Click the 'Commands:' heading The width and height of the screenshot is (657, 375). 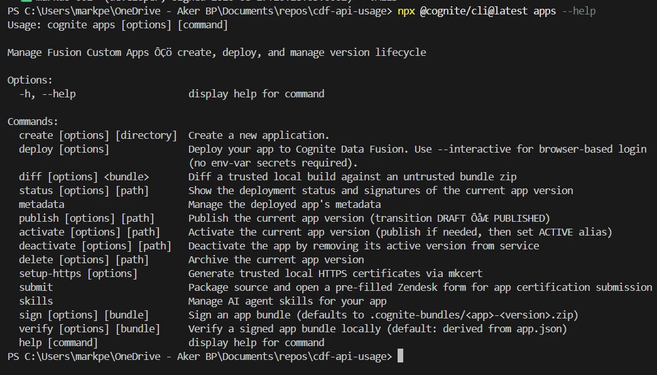pyautogui.click(x=33, y=122)
